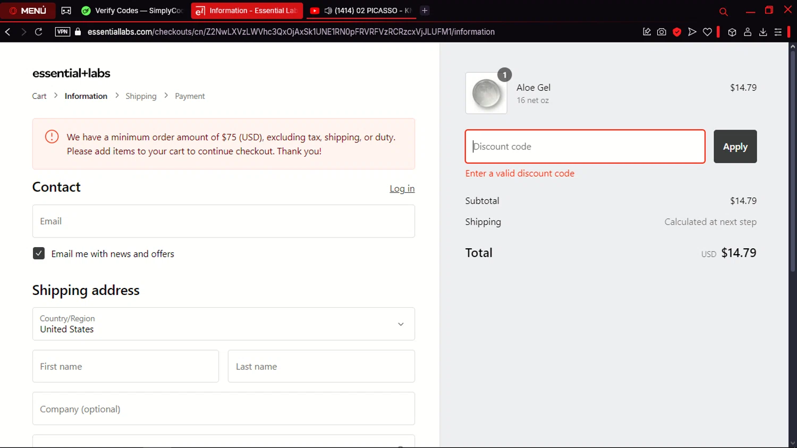The width and height of the screenshot is (797, 448).
Task: Select the Information breadcrumb
Action: [86, 96]
